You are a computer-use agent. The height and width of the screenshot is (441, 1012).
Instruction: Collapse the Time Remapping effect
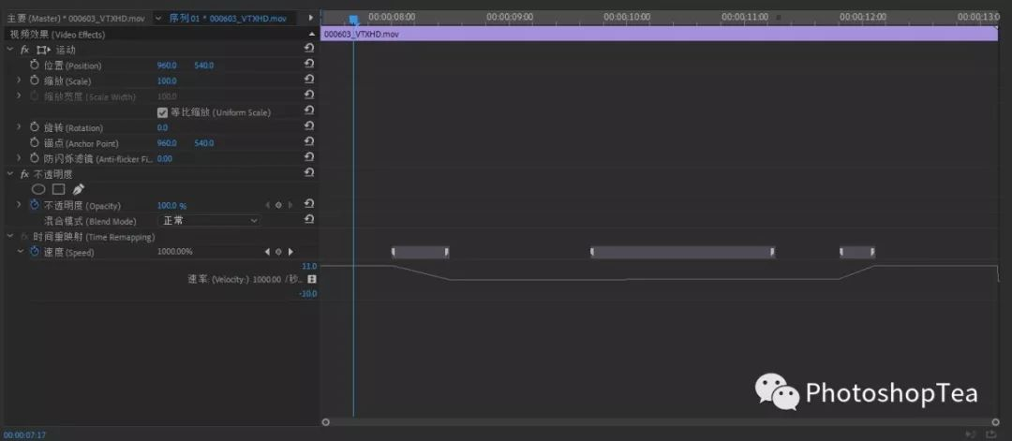pyautogui.click(x=9, y=237)
